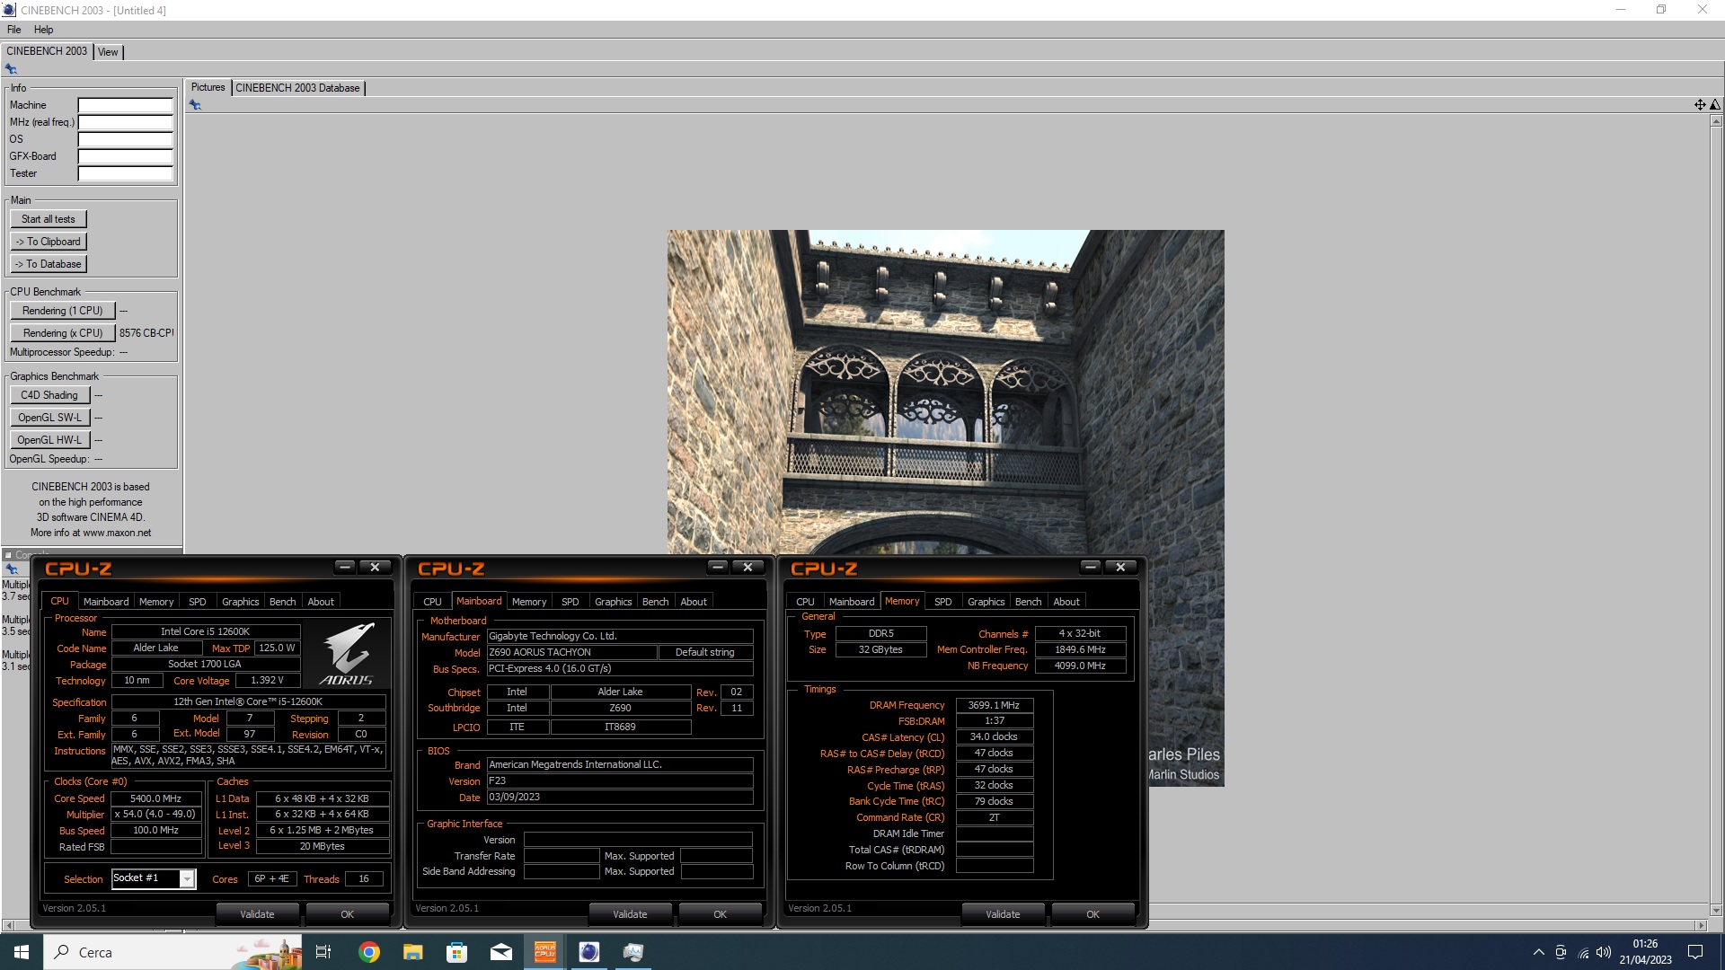
Task: Click vertical scrollbar down arrow
Action: click(1716, 910)
